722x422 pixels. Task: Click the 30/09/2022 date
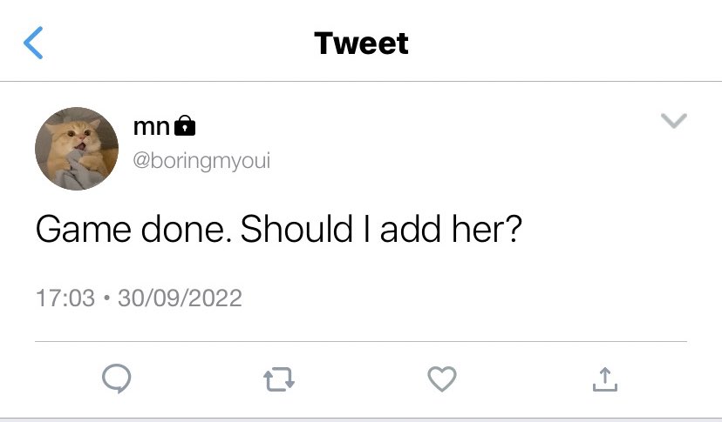tap(180, 298)
